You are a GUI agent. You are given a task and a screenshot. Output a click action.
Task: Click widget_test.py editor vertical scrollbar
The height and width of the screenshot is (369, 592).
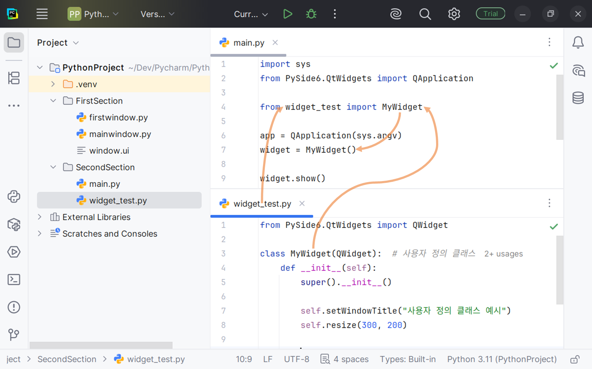(560, 270)
